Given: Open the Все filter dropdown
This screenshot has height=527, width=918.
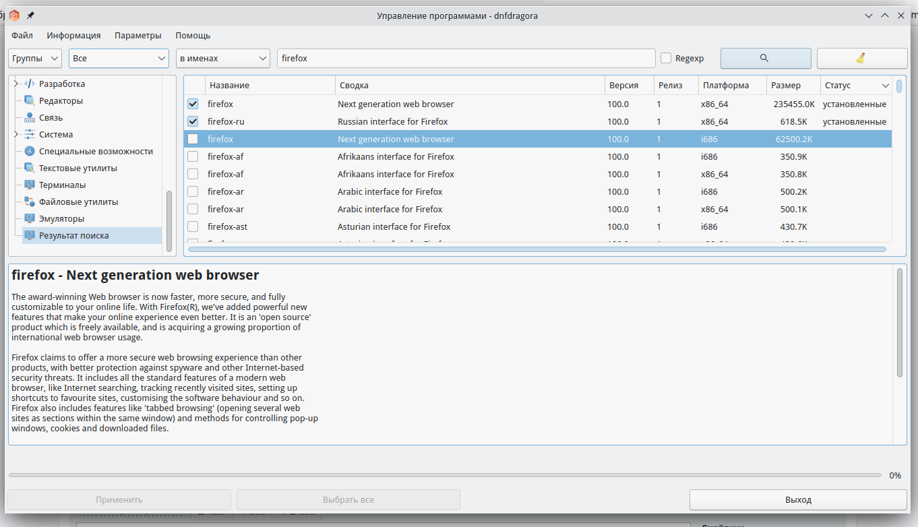Looking at the screenshot, I should tap(119, 59).
